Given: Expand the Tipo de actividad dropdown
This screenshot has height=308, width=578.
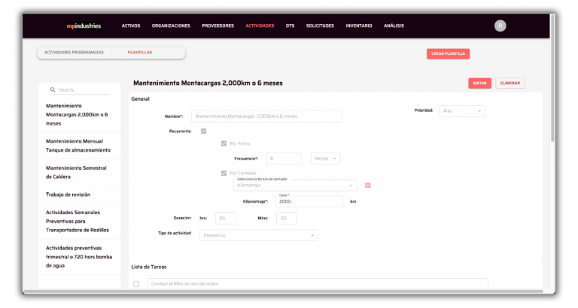Looking at the screenshot, I should click(x=258, y=235).
